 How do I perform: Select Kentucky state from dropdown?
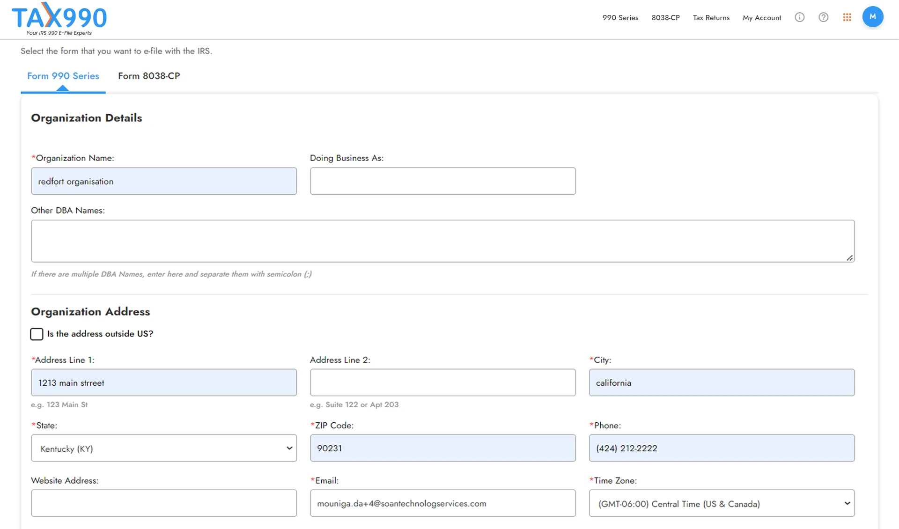tap(164, 448)
